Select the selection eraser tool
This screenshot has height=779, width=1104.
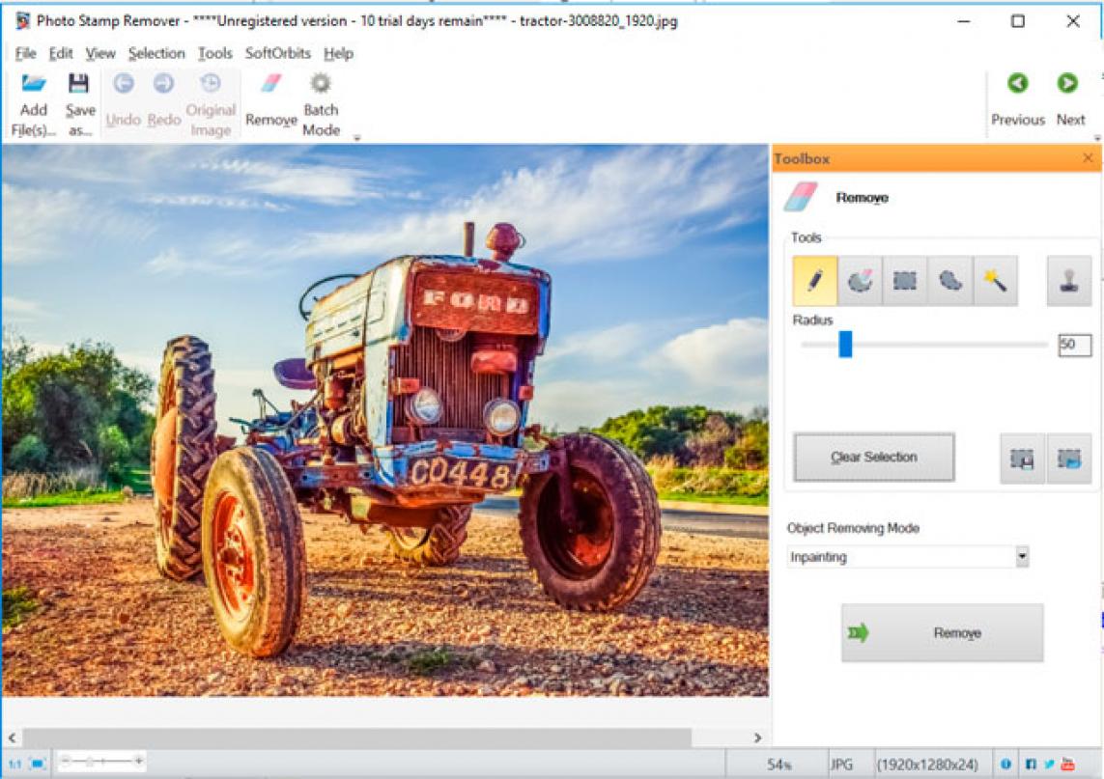pyautogui.click(x=860, y=281)
